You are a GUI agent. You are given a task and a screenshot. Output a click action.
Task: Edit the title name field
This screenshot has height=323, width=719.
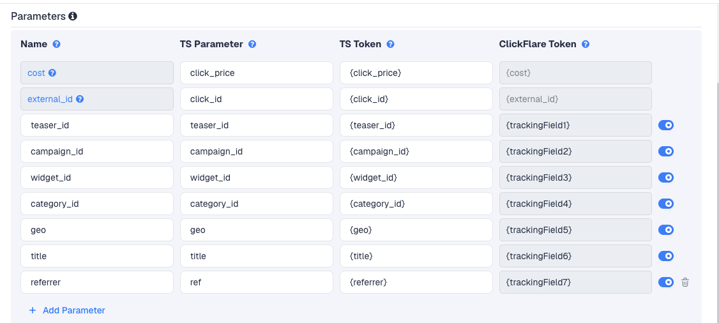pyautogui.click(x=97, y=255)
